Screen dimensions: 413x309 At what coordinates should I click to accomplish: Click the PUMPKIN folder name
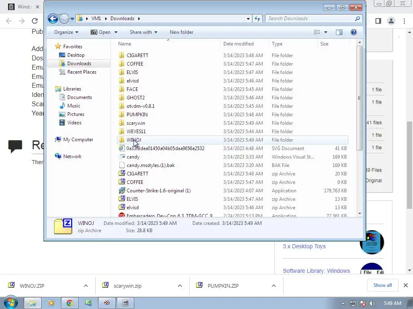point(137,115)
